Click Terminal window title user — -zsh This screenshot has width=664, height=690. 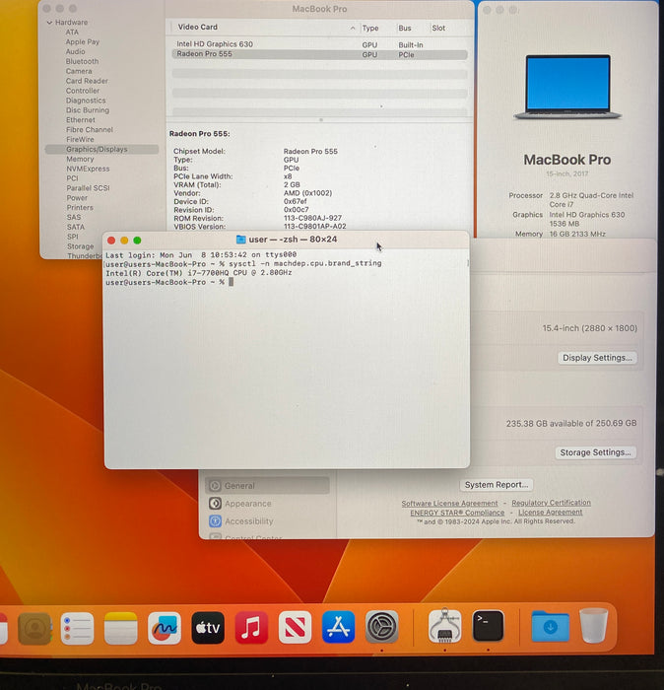pyautogui.click(x=293, y=240)
